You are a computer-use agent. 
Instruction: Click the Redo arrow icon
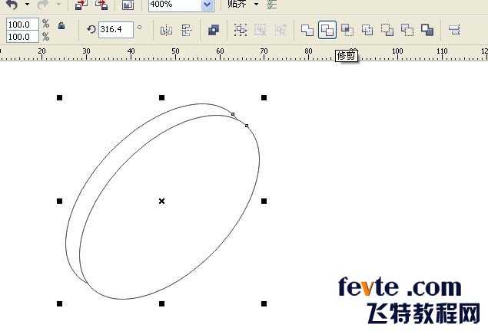[43, 5]
